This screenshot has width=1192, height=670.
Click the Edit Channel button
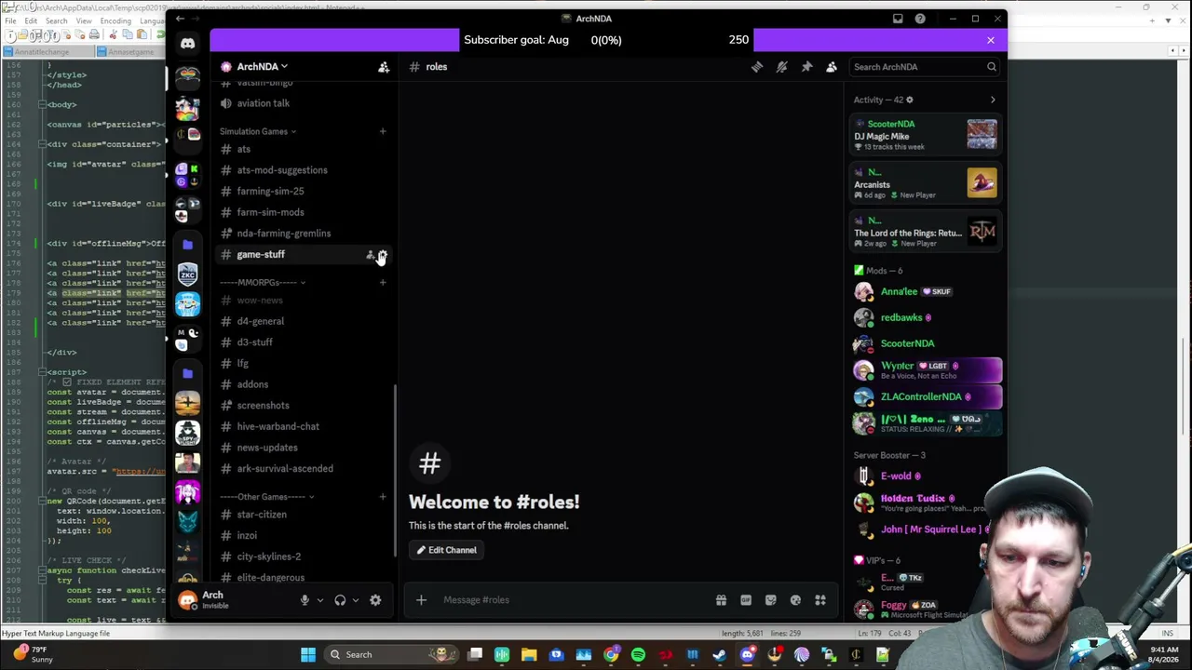pyautogui.click(x=446, y=550)
